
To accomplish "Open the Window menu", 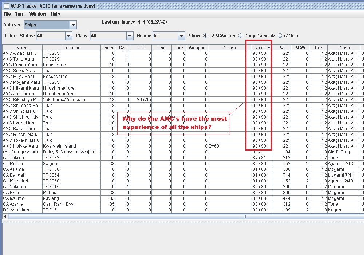I will [38, 14].
